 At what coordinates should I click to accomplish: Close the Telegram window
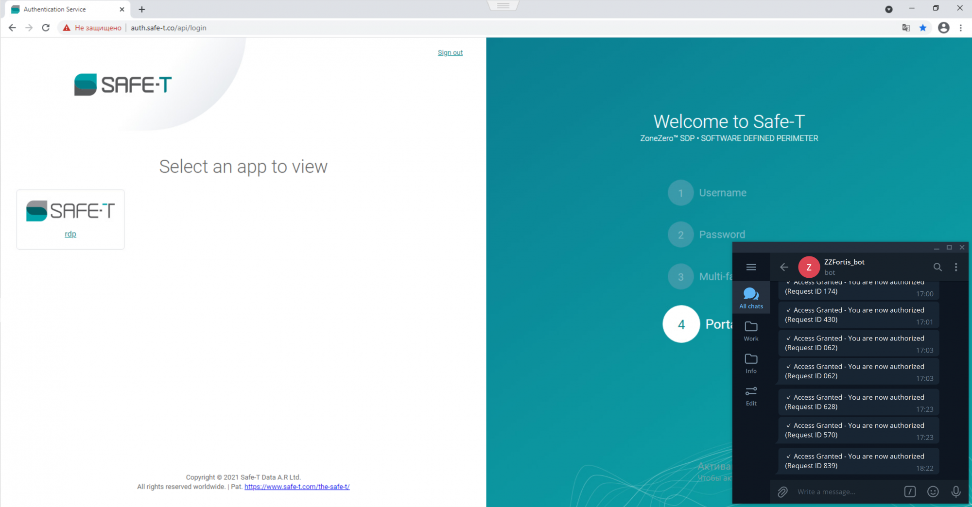(x=962, y=248)
